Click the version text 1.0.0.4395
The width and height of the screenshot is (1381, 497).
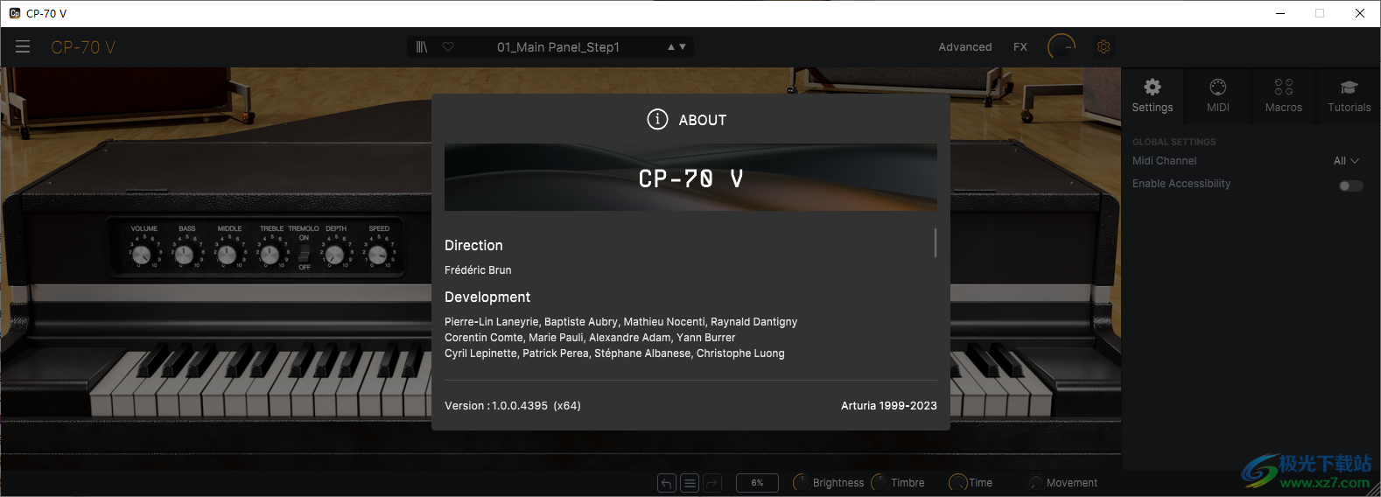tap(520, 406)
